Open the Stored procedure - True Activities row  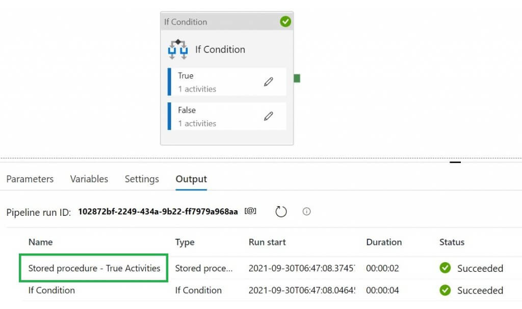coord(94,268)
